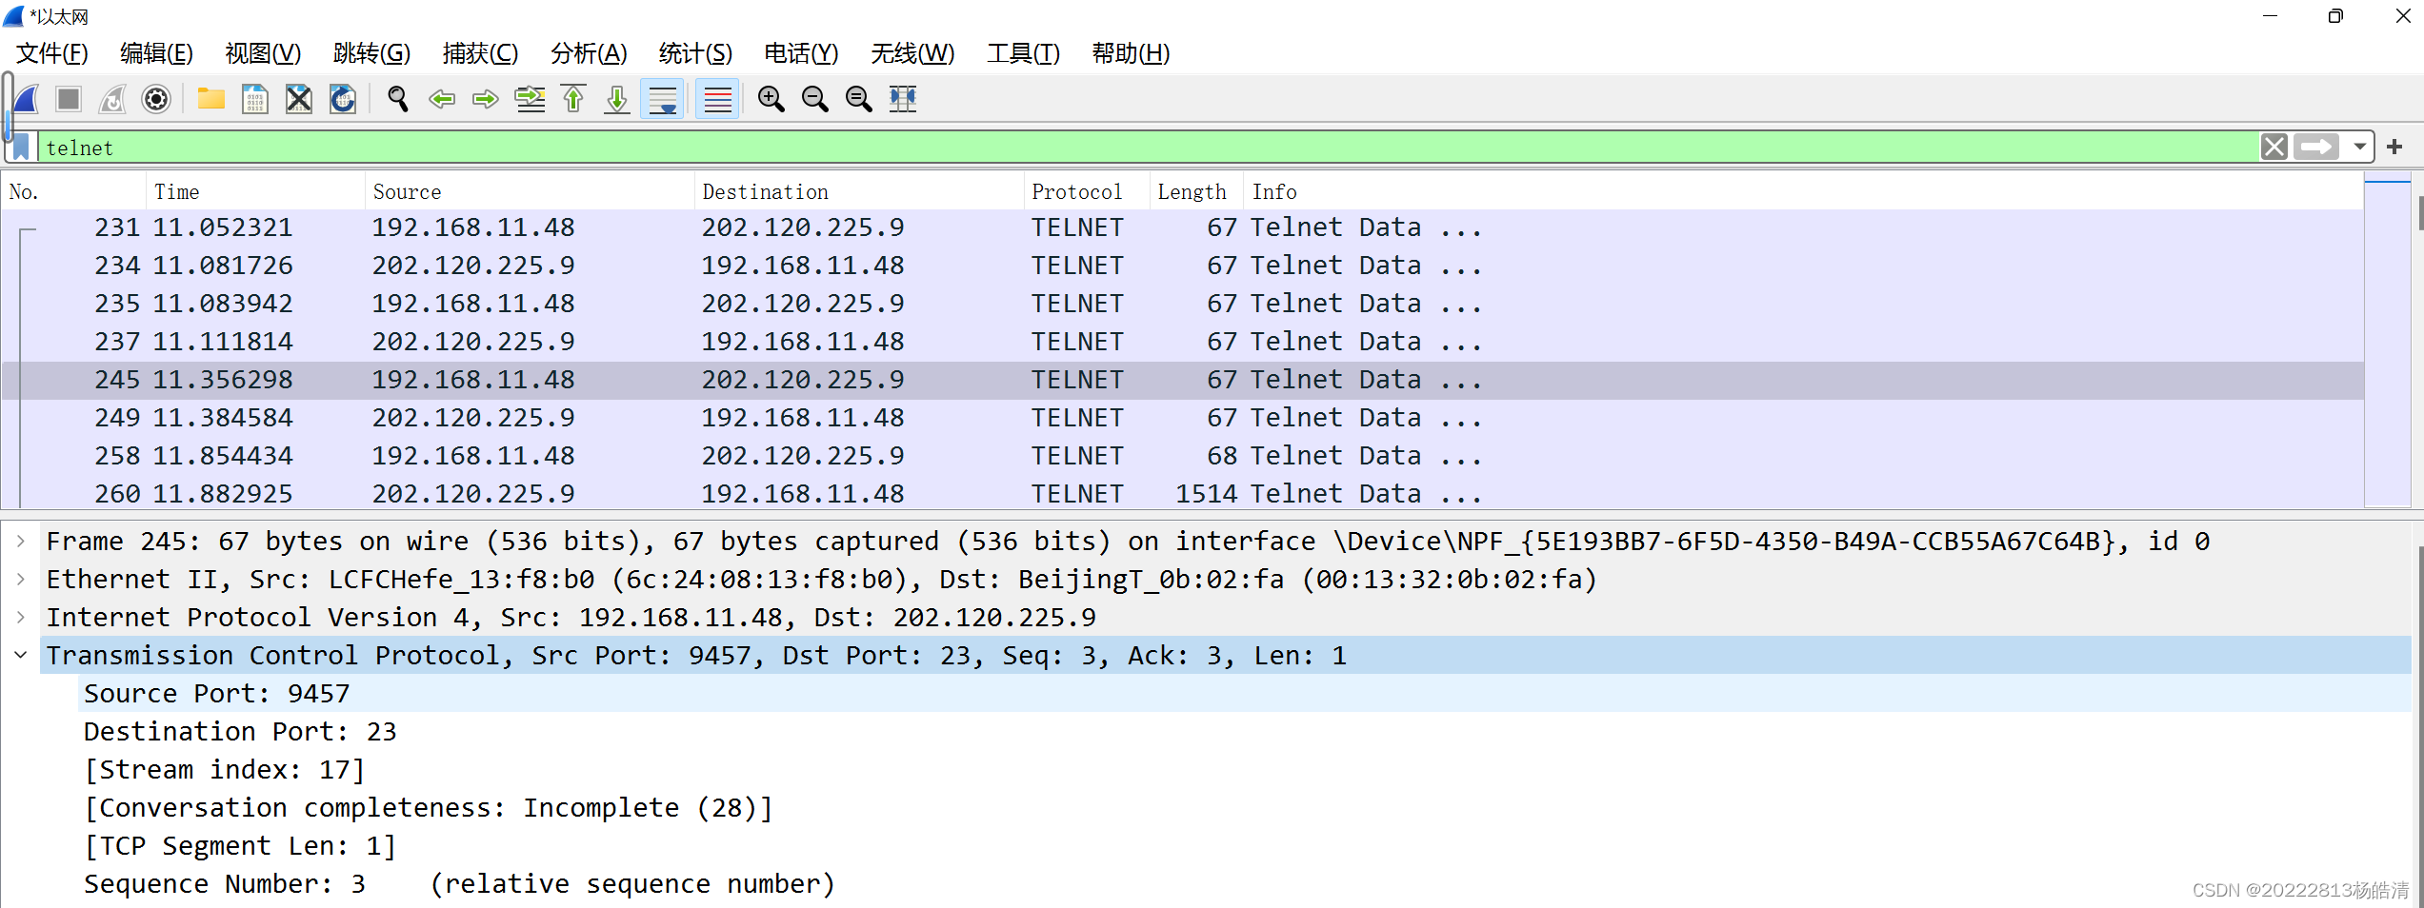
Task: Open the 电话(Y) menu
Action: click(x=802, y=53)
